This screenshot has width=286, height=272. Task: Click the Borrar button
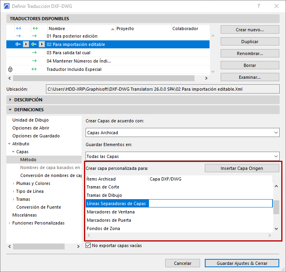(x=250, y=65)
